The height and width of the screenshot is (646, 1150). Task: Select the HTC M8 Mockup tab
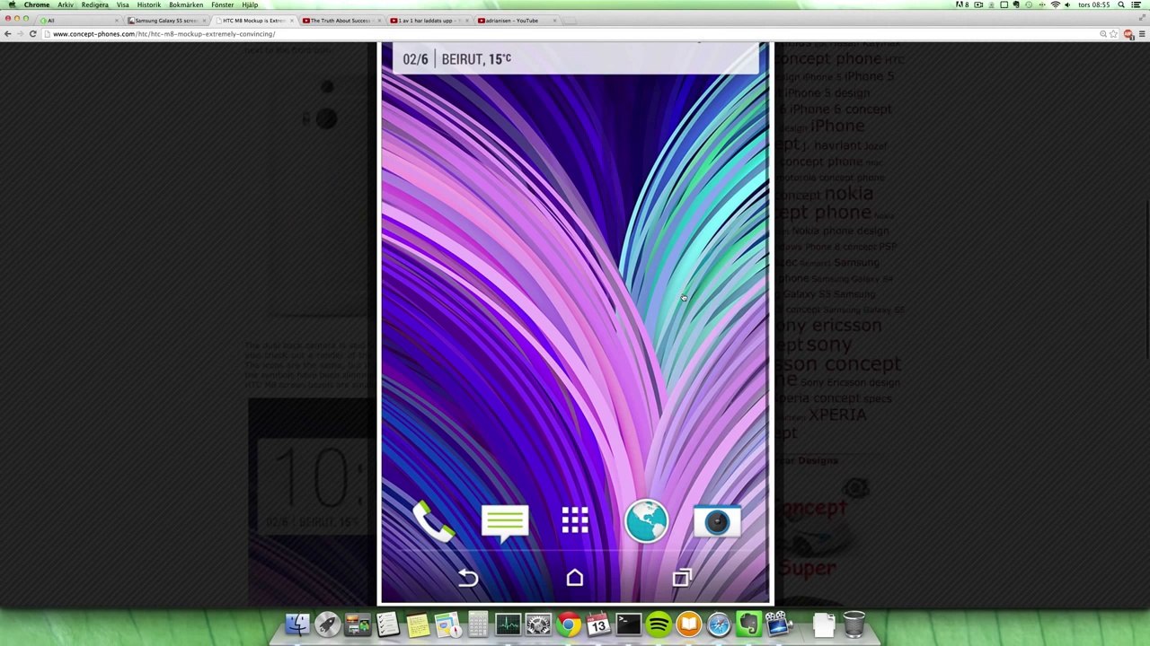pos(253,20)
